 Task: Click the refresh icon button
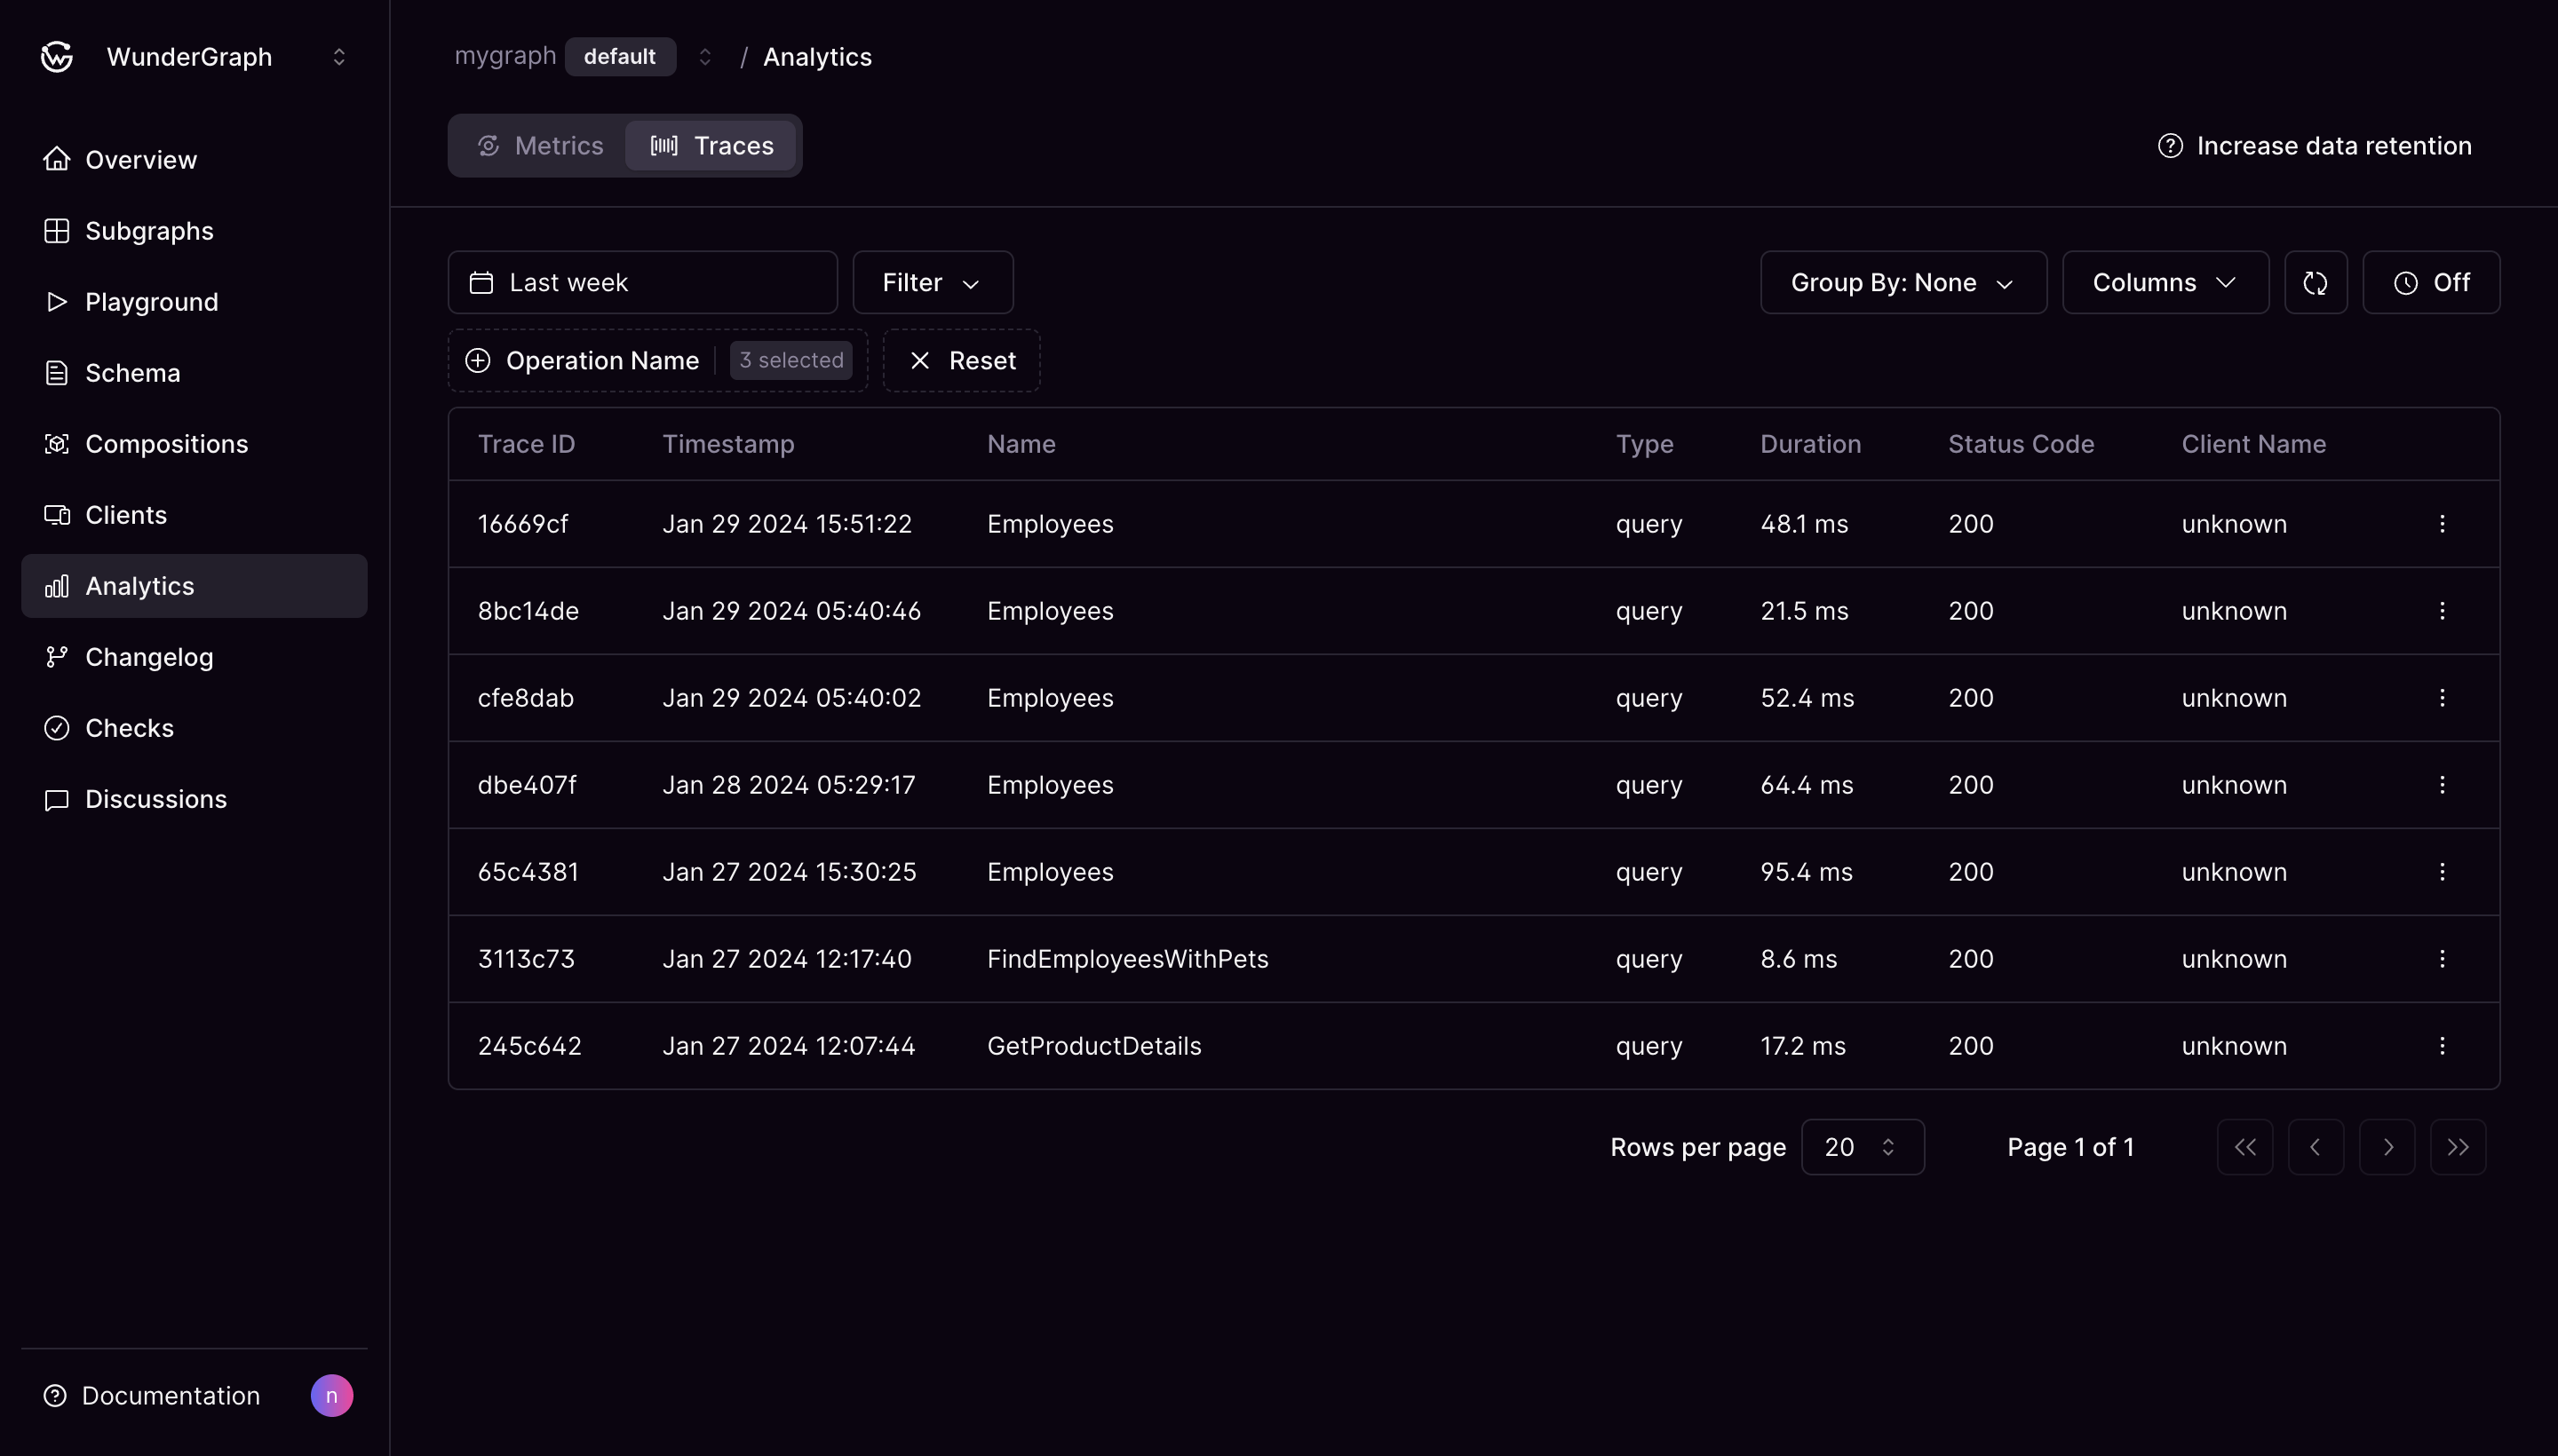(2315, 283)
